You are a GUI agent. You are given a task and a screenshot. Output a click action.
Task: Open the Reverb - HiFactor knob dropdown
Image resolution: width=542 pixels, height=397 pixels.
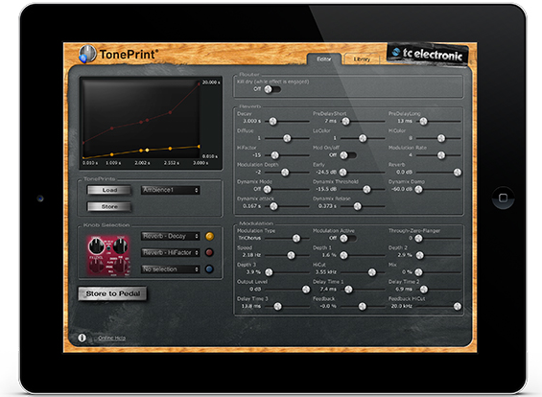tap(171, 252)
